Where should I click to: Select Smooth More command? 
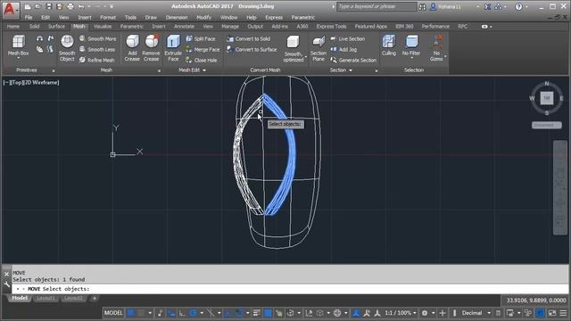98,38
